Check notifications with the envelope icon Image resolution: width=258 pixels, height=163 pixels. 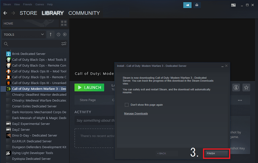click(197, 5)
